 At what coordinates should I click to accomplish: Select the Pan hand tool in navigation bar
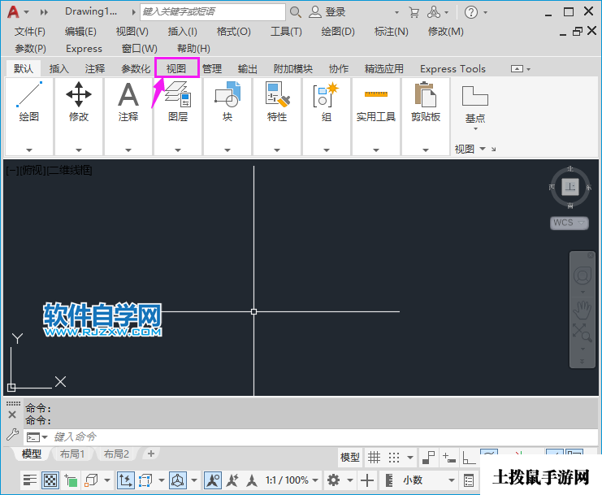(582, 310)
